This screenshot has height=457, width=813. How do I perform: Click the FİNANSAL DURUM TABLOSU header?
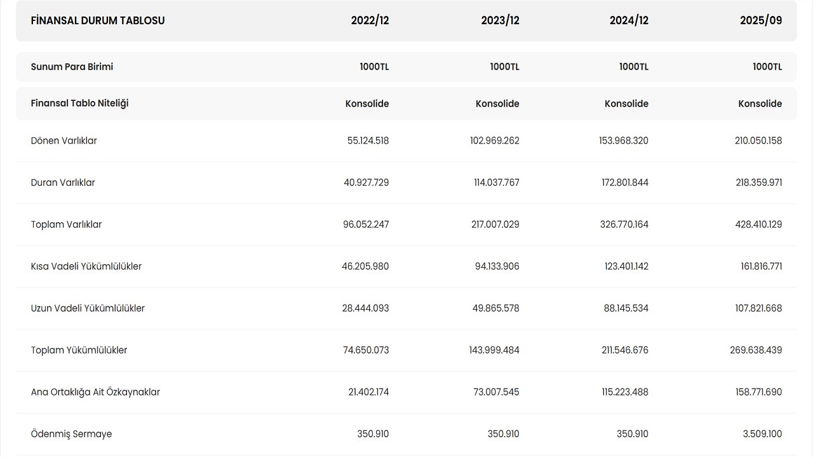98,20
